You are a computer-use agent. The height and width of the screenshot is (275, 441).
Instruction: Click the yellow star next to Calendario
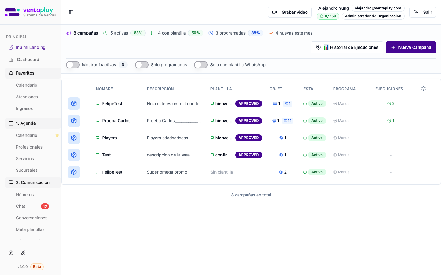[57, 135]
